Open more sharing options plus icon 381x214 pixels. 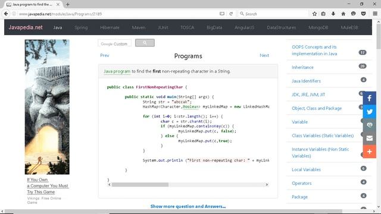369,152
